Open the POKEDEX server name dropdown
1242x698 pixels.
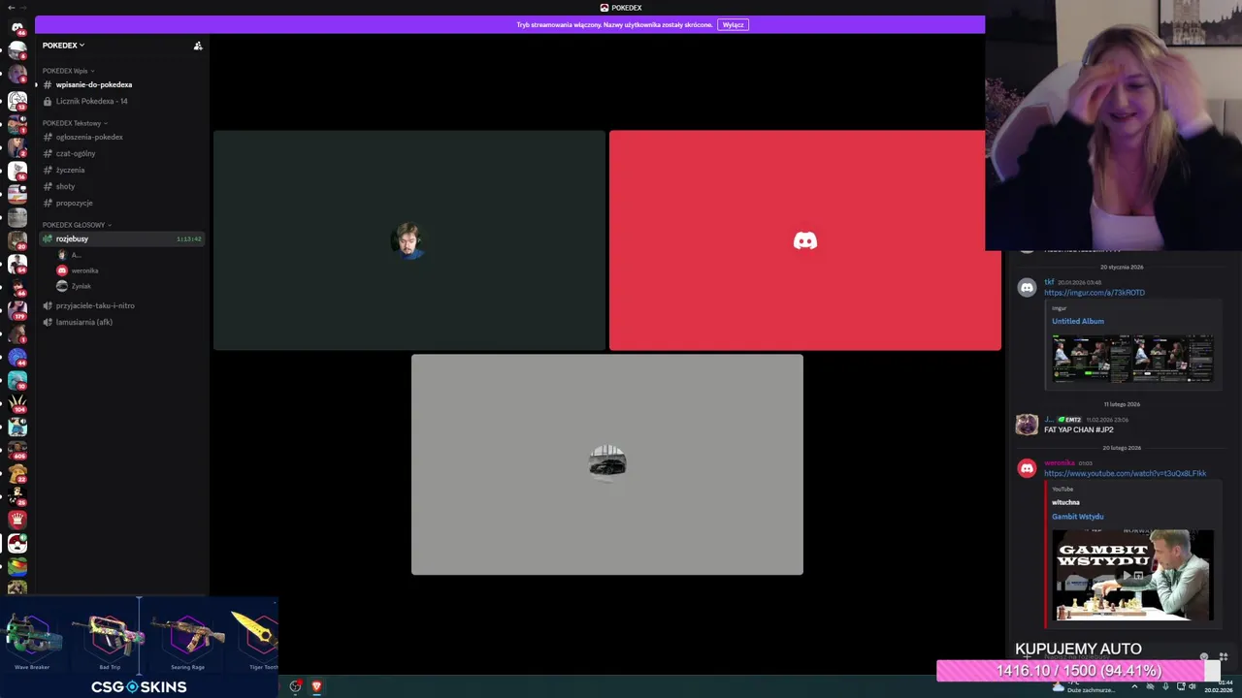pos(63,46)
